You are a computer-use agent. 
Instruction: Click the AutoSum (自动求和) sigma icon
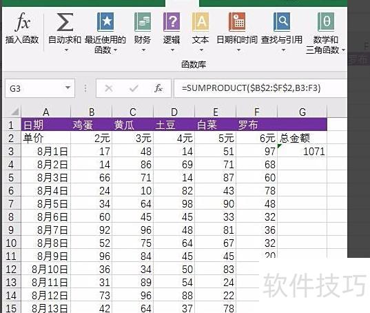65,22
